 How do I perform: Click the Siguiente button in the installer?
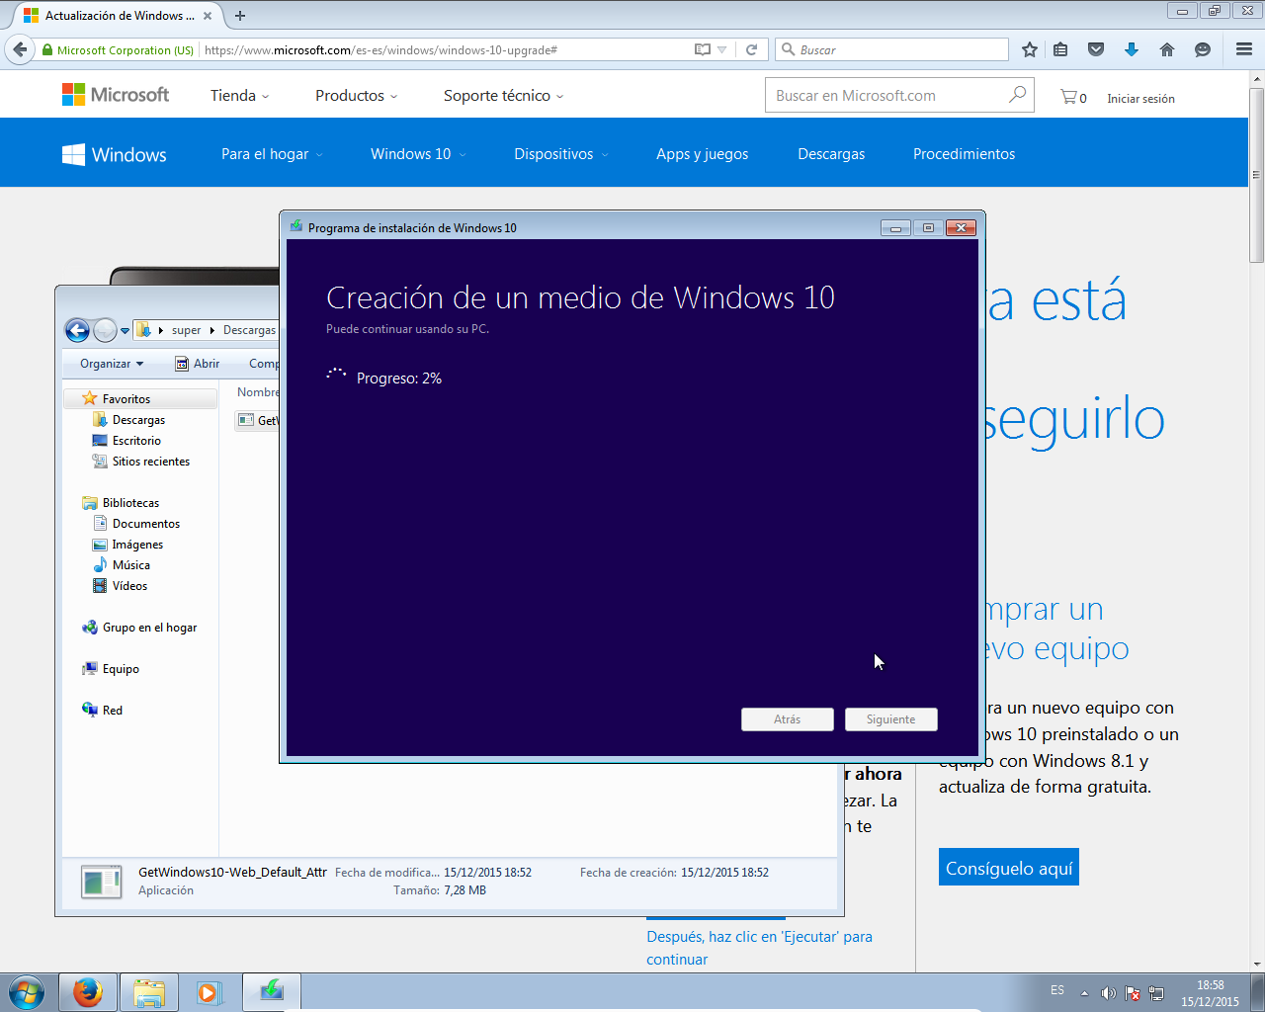coord(890,719)
